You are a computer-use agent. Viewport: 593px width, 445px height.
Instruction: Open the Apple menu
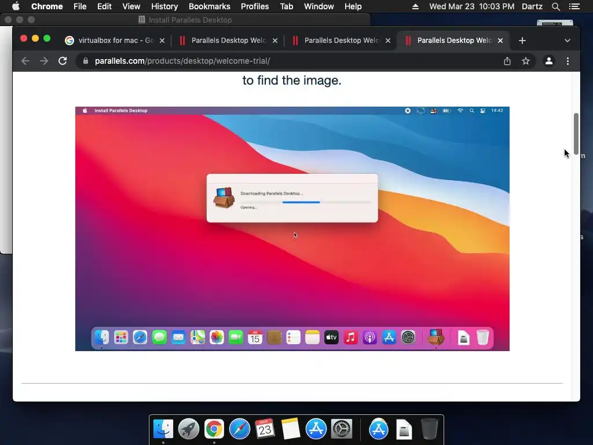(x=16, y=6)
